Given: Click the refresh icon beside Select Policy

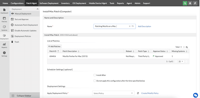Looking at the screenshot, I should click(x=138, y=93).
